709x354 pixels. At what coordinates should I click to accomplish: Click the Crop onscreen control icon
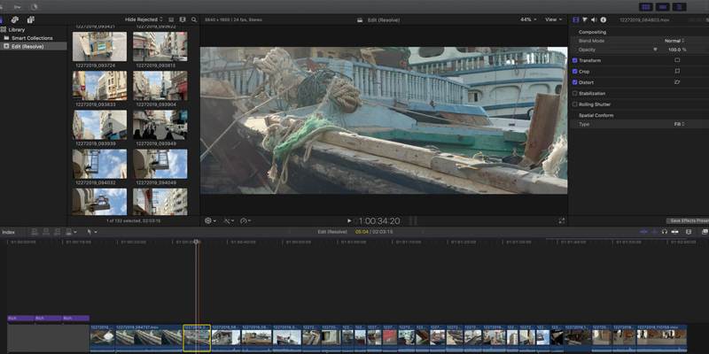pyautogui.click(x=677, y=72)
